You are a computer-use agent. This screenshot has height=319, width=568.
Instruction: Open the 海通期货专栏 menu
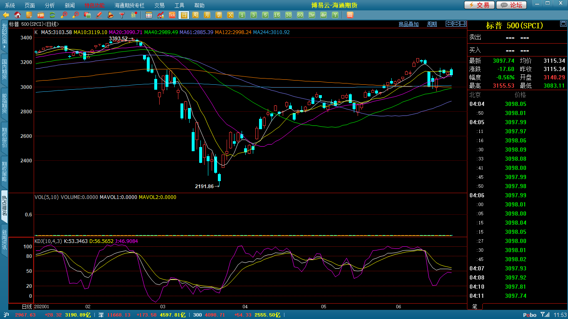pyautogui.click(x=130, y=5)
